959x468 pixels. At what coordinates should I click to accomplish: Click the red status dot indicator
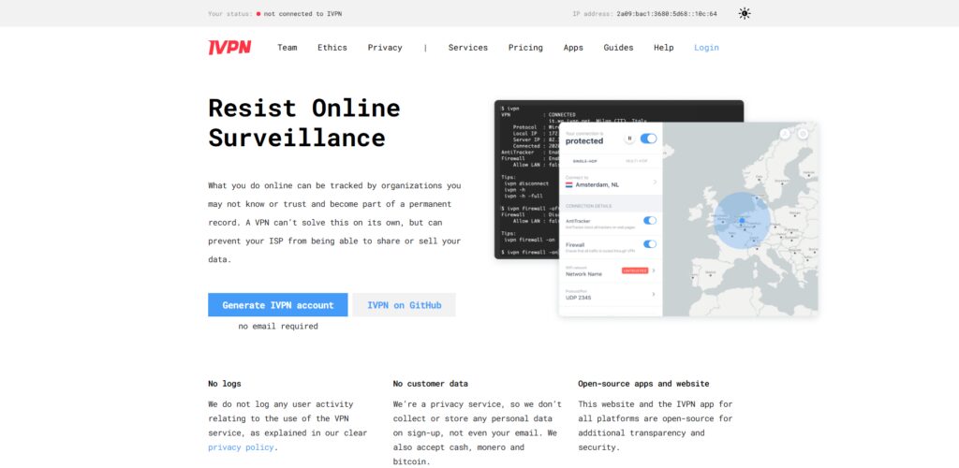pos(258,13)
